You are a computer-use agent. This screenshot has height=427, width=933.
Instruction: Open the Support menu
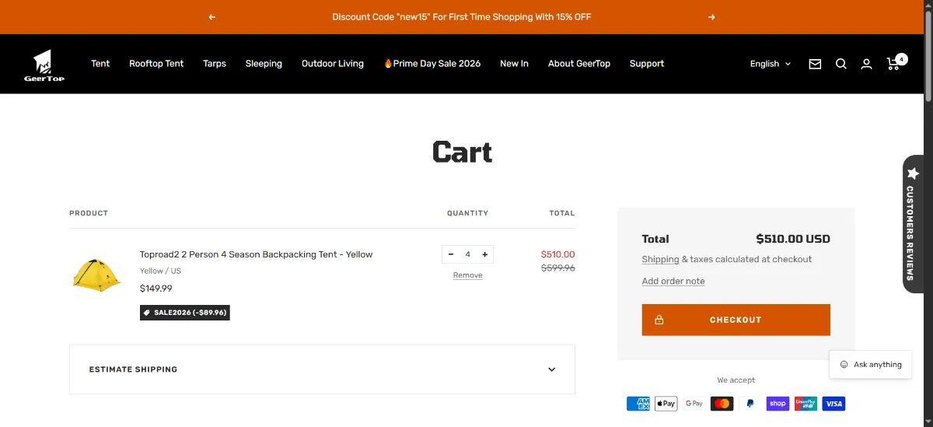647,64
